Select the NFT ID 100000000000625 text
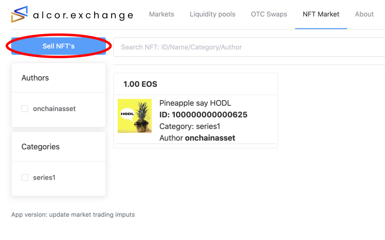This screenshot has height=240, width=385. click(x=203, y=115)
